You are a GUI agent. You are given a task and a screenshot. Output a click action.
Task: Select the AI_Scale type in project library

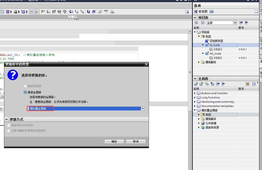click(x=215, y=45)
